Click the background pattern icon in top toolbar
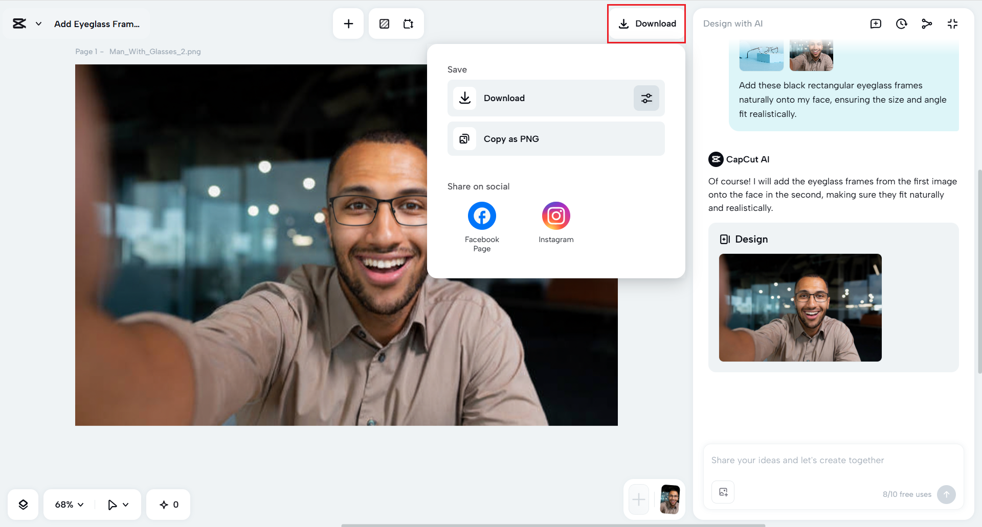Image resolution: width=982 pixels, height=527 pixels. 384,23
